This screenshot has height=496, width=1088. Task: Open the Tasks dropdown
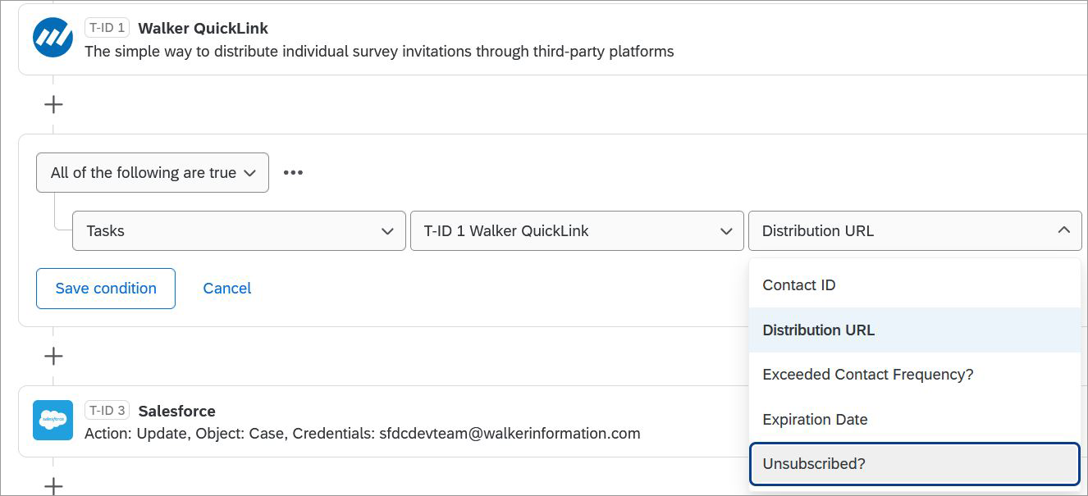pyautogui.click(x=240, y=230)
